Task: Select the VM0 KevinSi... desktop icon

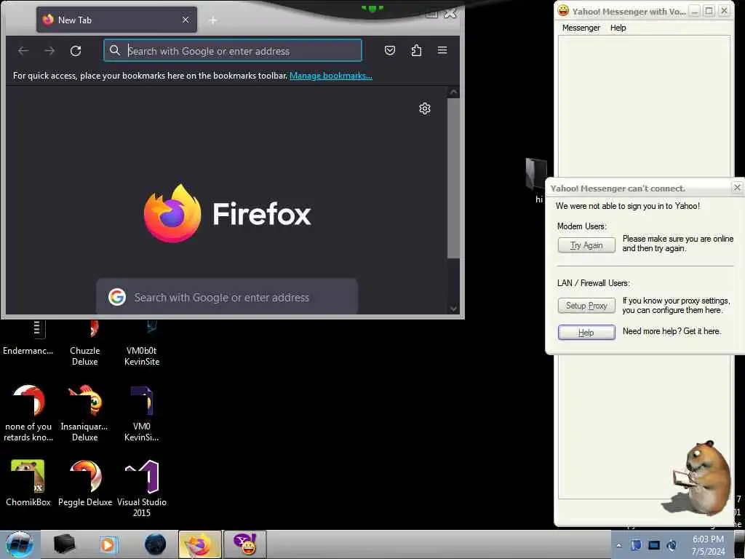Action: pos(142,413)
